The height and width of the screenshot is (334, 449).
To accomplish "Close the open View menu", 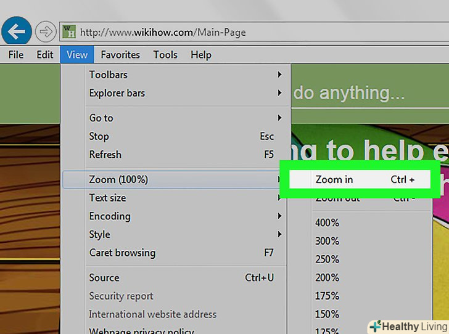I will pos(76,55).
